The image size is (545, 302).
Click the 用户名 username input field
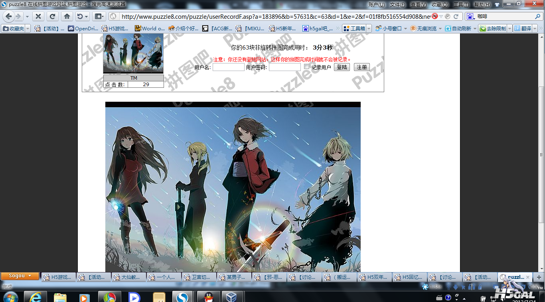tap(228, 67)
